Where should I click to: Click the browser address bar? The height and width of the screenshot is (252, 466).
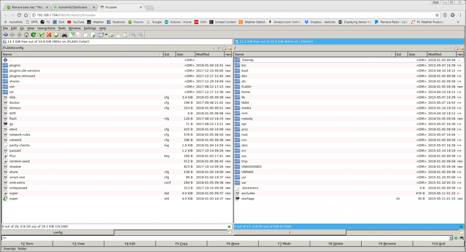coord(235,15)
